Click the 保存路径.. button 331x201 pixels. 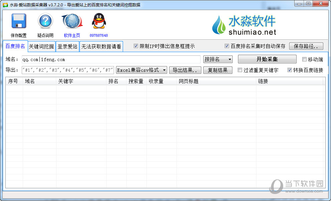click(x=306, y=46)
